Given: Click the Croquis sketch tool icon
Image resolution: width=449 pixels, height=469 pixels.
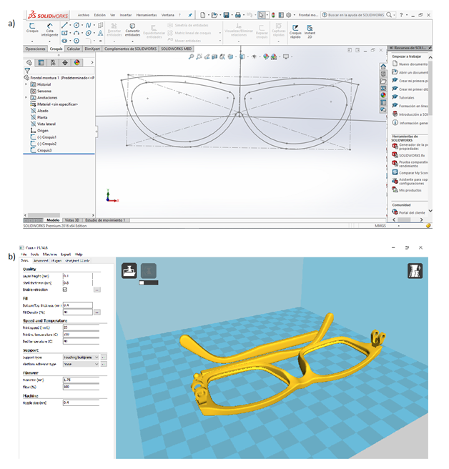Looking at the screenshot, I should (x=33, y=29).
